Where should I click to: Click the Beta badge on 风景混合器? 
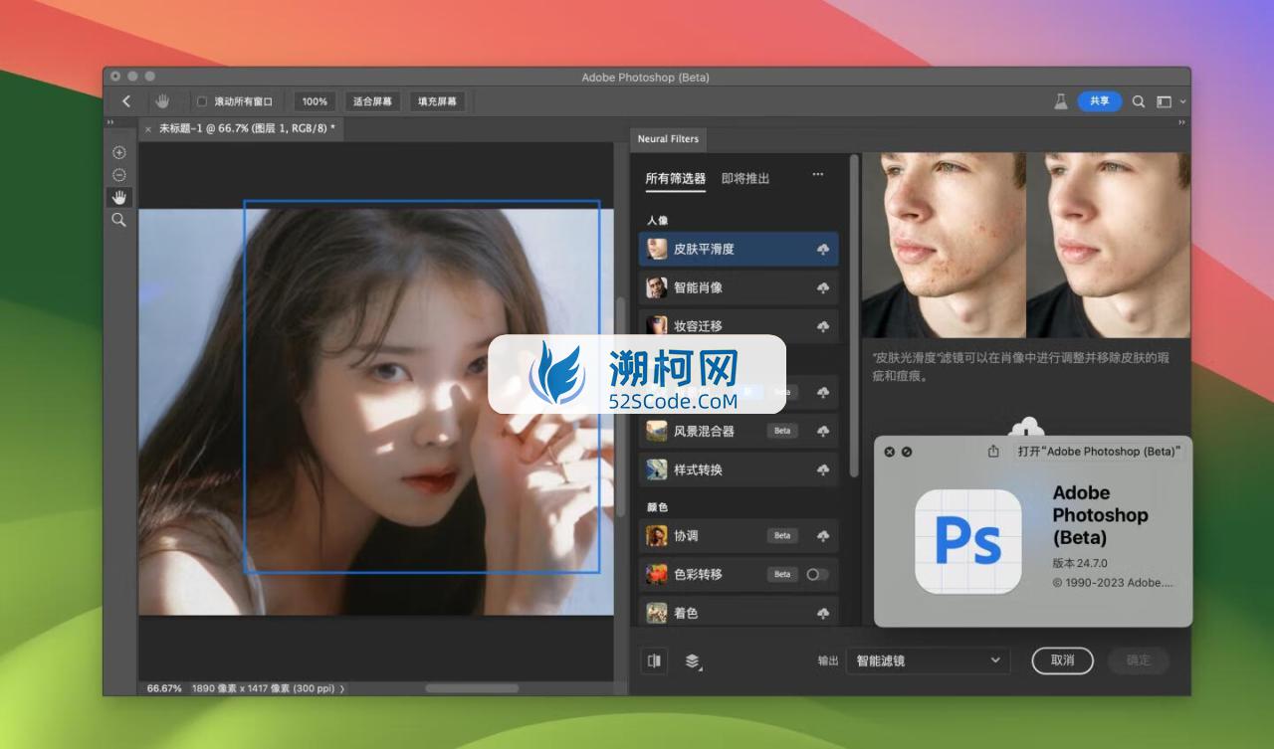click(782, 432)
